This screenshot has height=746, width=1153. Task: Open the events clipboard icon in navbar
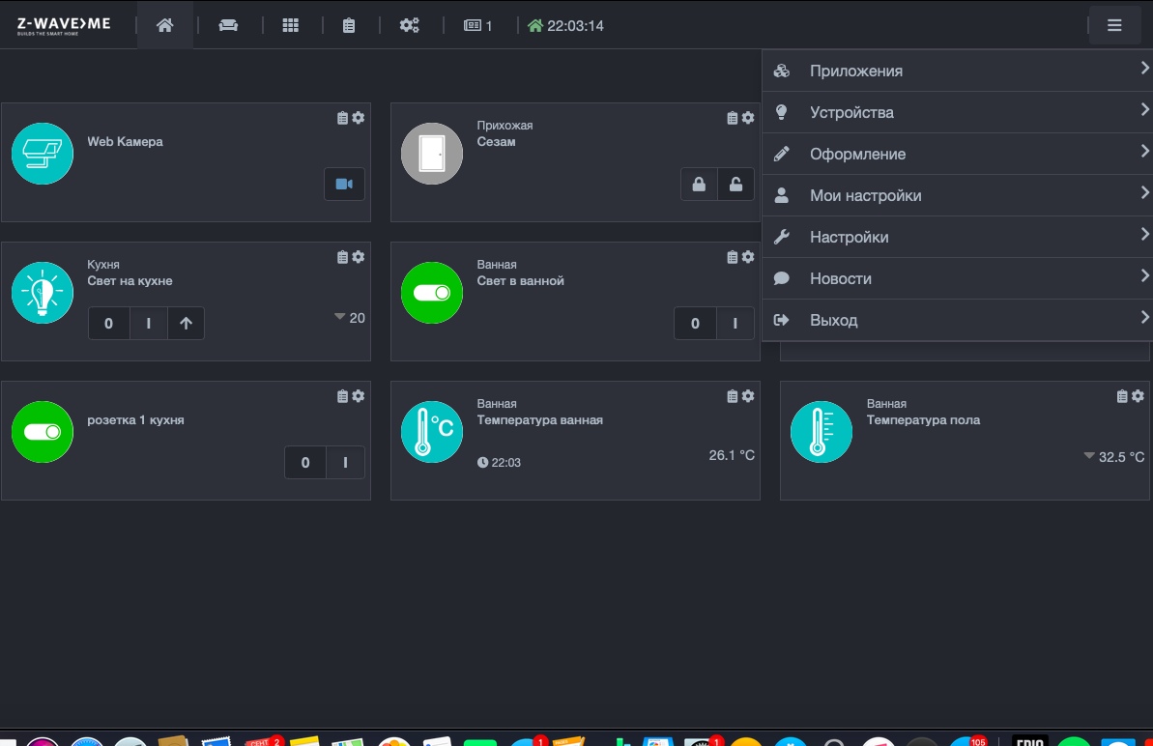coord(349,25)
